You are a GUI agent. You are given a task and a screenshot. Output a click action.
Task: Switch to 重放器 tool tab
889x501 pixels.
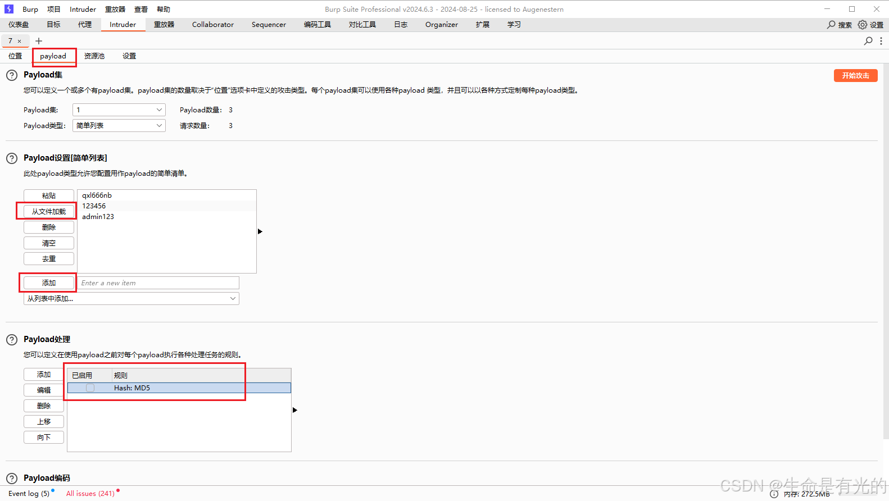click(164, 25)
